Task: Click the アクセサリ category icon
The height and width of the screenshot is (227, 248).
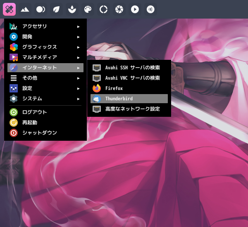Action: click(14, 26)
